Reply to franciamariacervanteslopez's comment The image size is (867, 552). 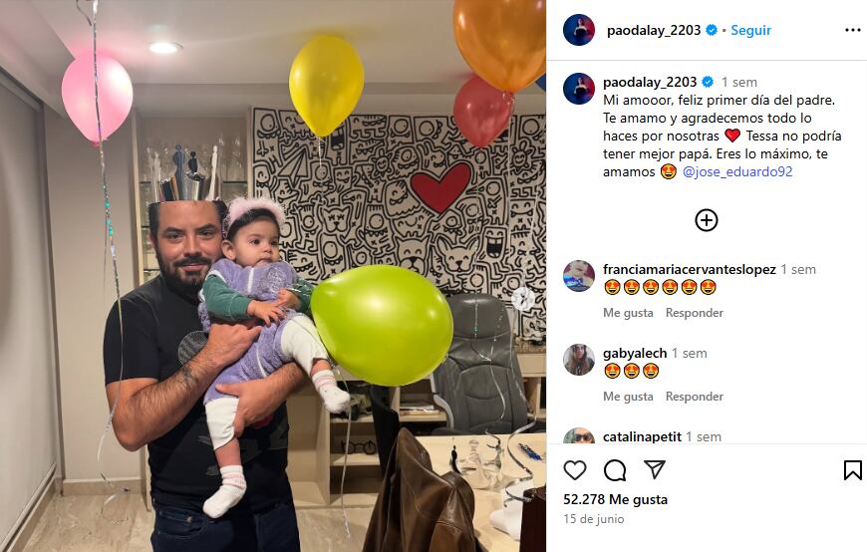(x=694, y=313)
